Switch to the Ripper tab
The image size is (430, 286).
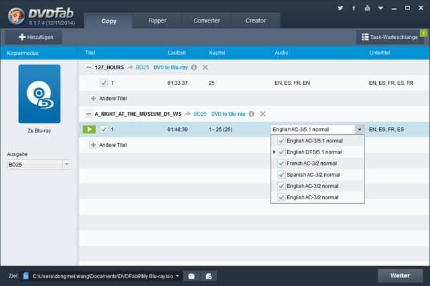pos(157,21)
